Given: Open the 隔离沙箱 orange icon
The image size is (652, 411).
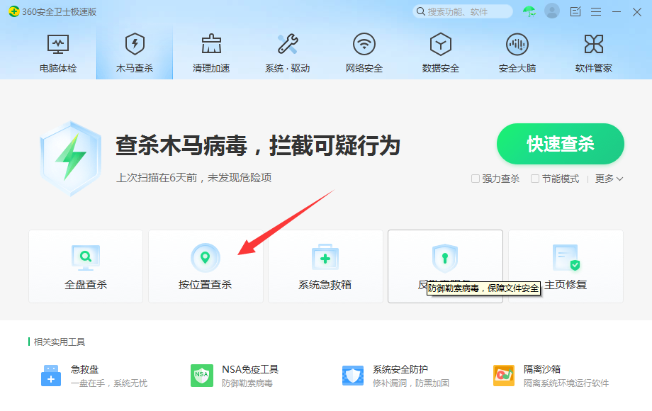Looking at the screenshot, I should tap(504, 376).
